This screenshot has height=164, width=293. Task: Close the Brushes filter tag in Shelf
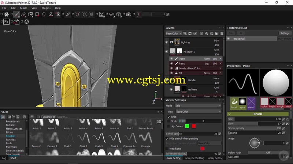pyautogui.click(x=54, y=117)
